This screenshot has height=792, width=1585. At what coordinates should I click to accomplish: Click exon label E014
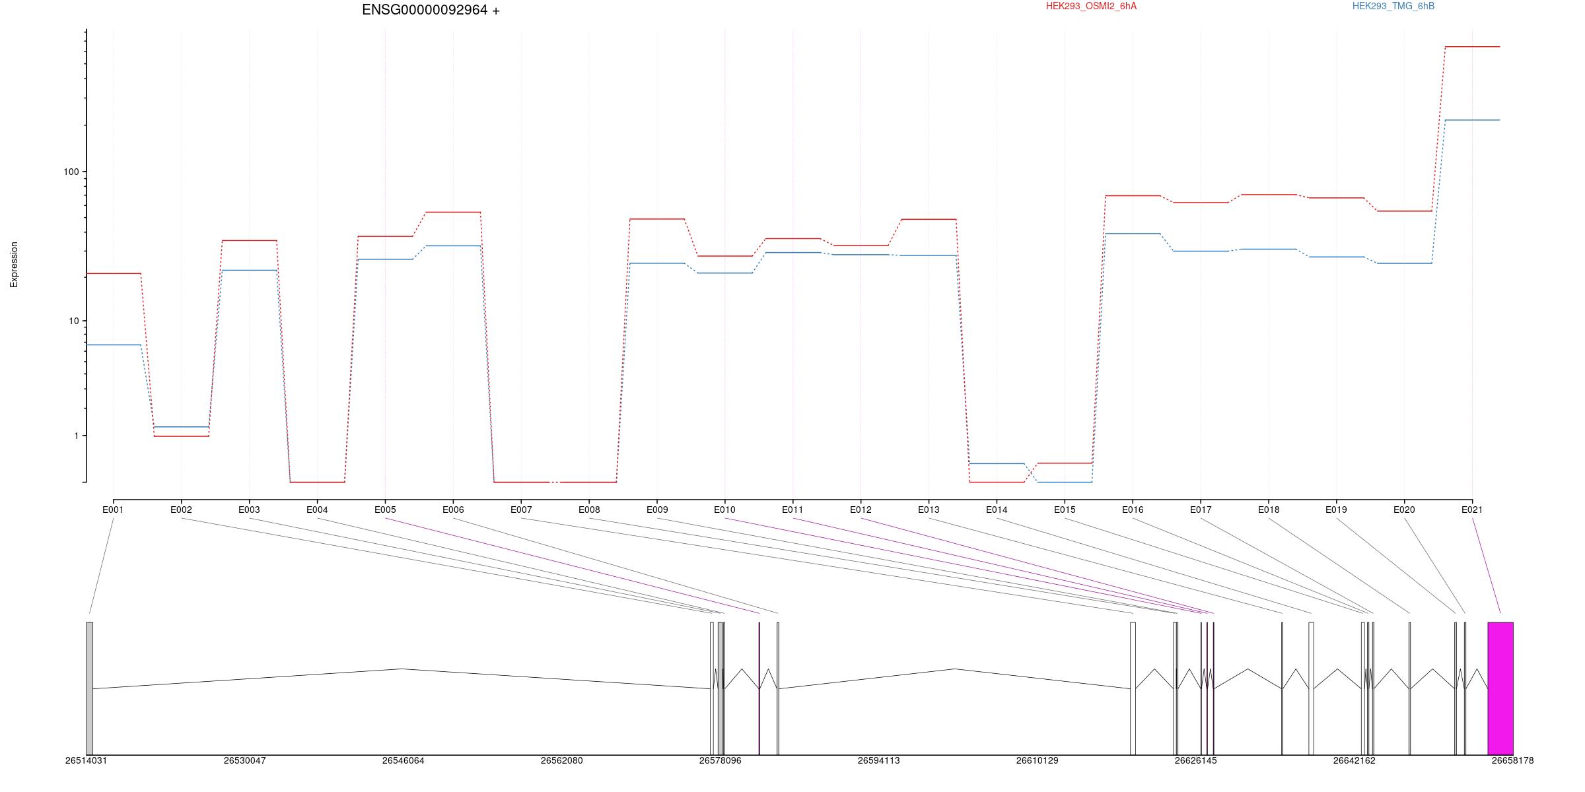click(997, 510)
